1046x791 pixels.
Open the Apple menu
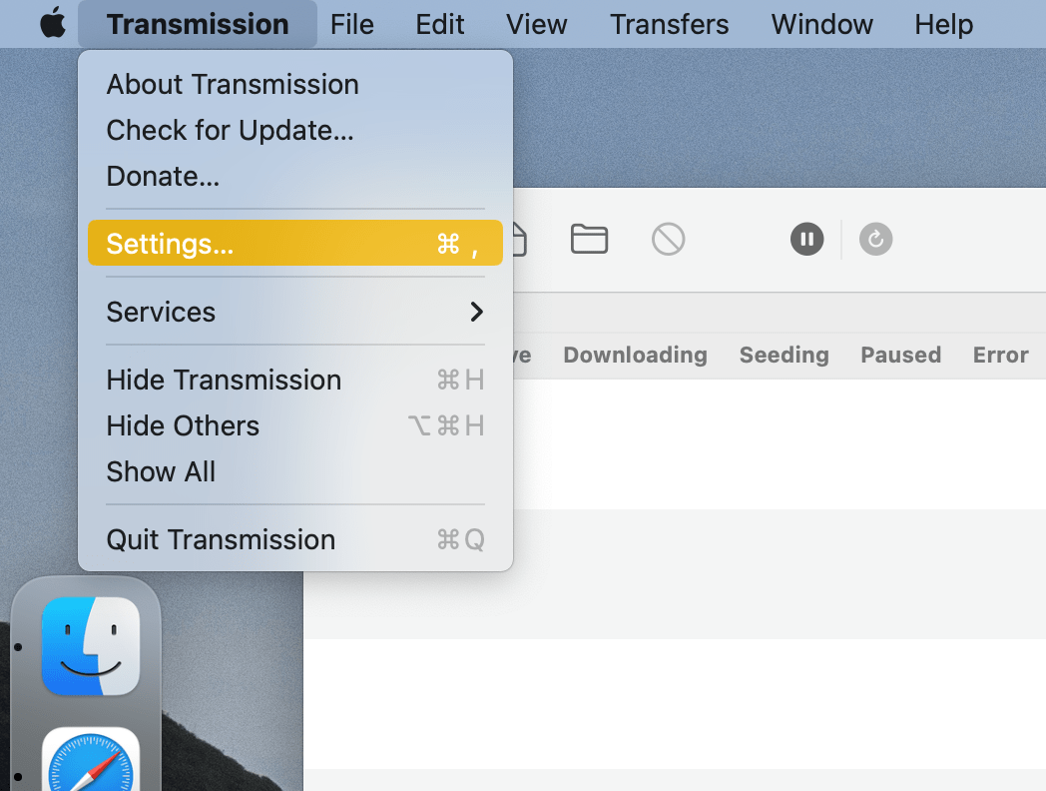54,22
